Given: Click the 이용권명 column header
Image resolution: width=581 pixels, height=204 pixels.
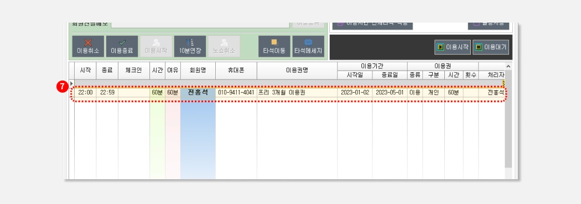Looking at the screenshot, I should pos(297,71).
